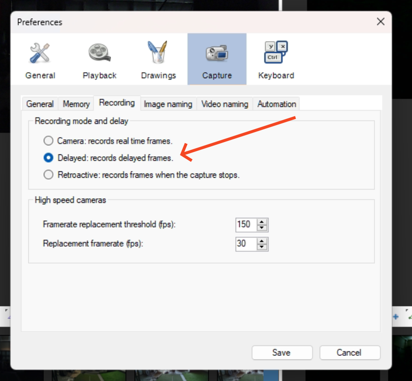The image size is (412, 381).
Task: Open the General preferences wrench icon
Action: 40,53
